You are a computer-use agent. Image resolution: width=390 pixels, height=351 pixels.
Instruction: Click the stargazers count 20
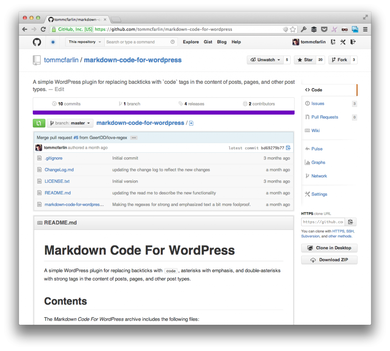(320, 60)
